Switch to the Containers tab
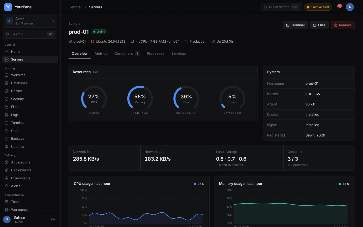 [x=127, y=53]
